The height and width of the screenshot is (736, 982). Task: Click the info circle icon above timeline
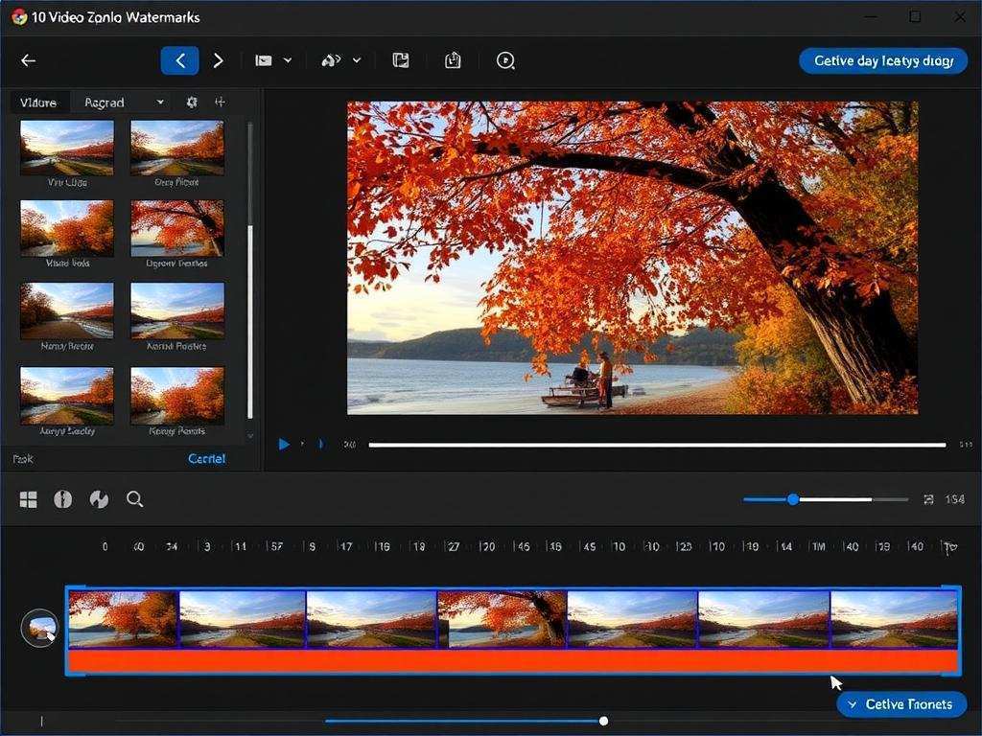(63, 499)
